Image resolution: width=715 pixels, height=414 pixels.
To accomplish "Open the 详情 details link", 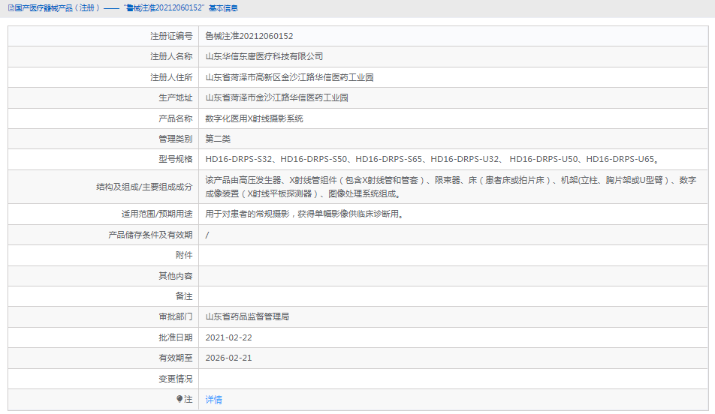I will pos(214,400).
